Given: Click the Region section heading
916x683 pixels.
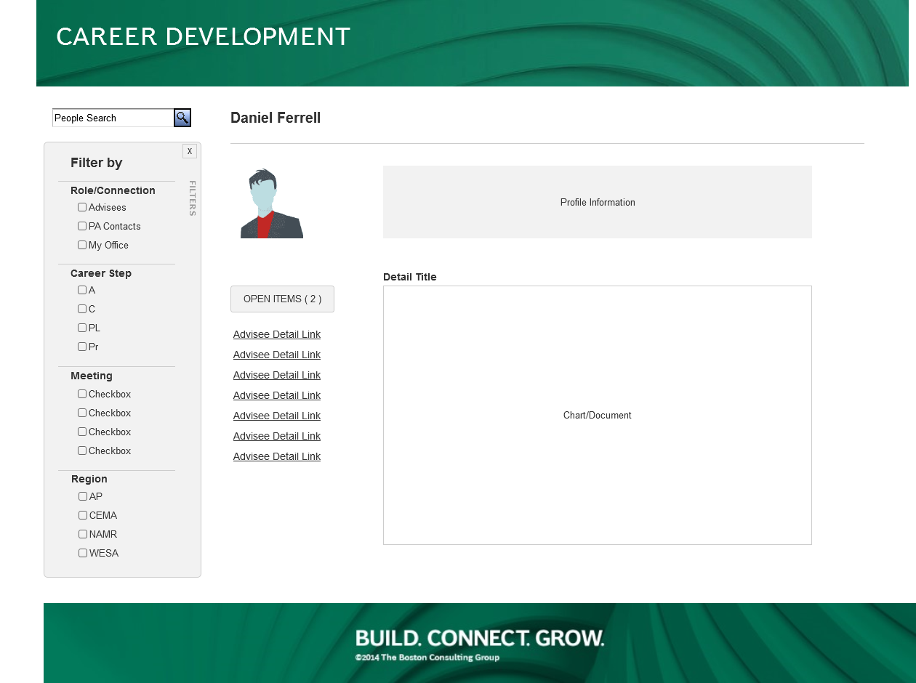Looking at the screenshot, I should (89, 479).
